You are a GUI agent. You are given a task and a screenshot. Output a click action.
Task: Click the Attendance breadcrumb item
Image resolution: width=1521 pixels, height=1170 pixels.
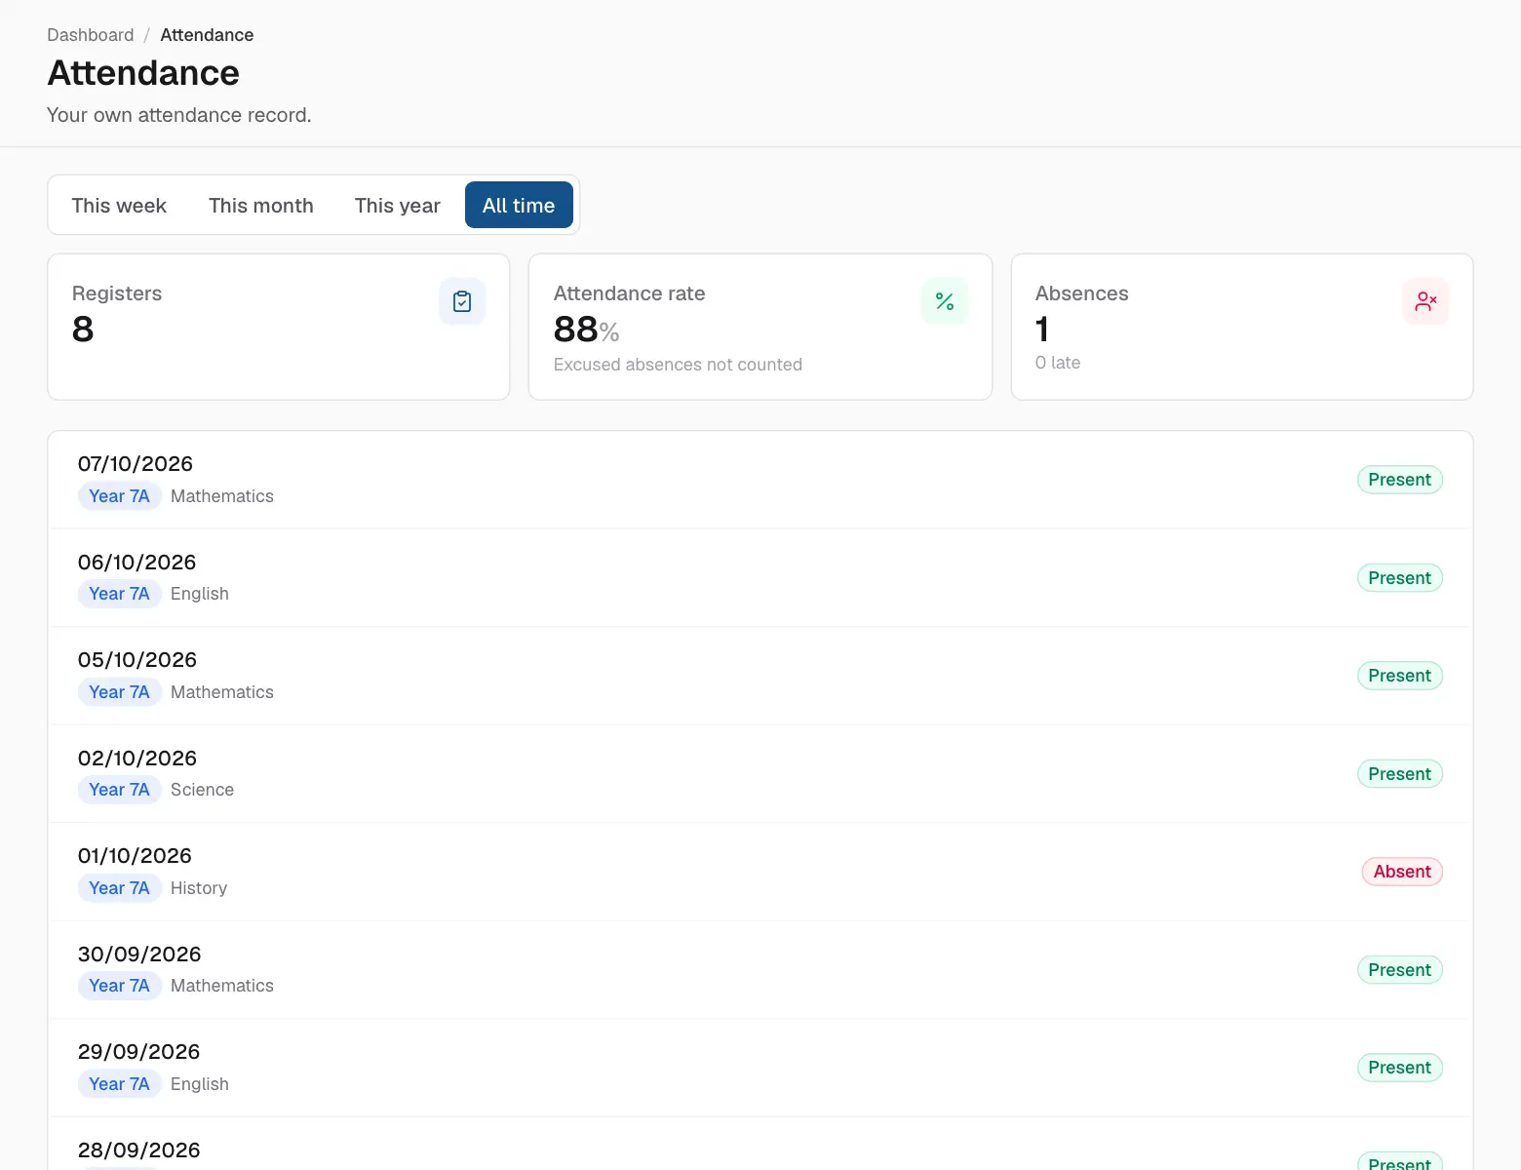tap(207, 35)
